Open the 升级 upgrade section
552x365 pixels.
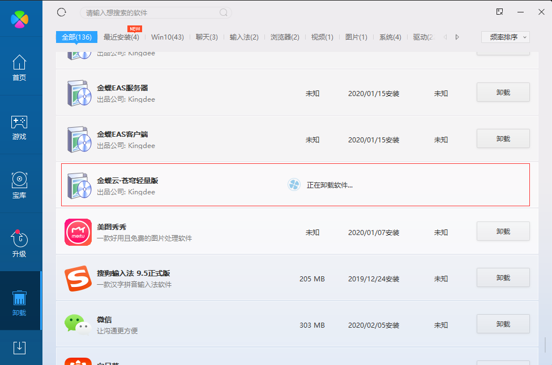coord(19,244)
